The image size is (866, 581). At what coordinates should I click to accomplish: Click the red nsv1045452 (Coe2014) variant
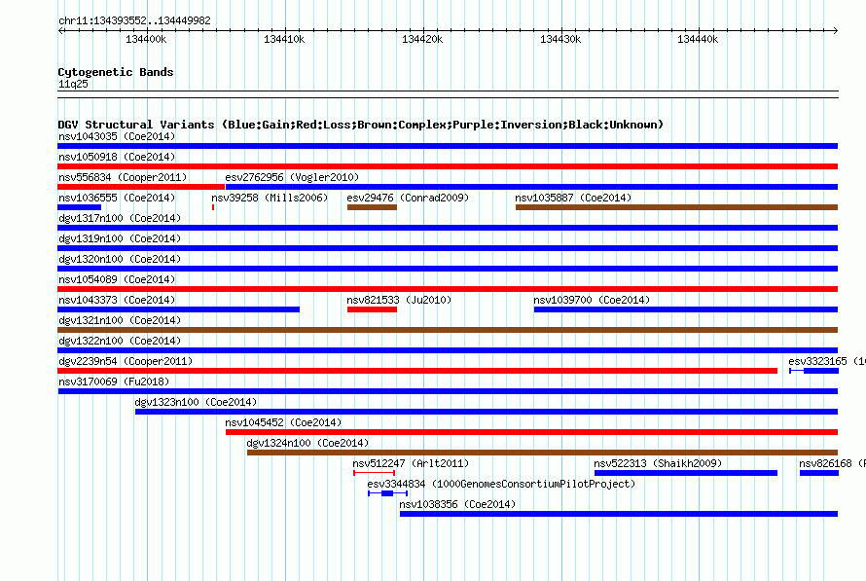point(531,432)
